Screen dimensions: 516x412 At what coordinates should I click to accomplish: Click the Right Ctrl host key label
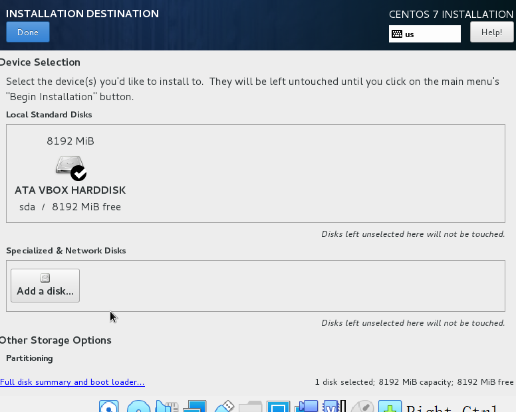[452, 408]
